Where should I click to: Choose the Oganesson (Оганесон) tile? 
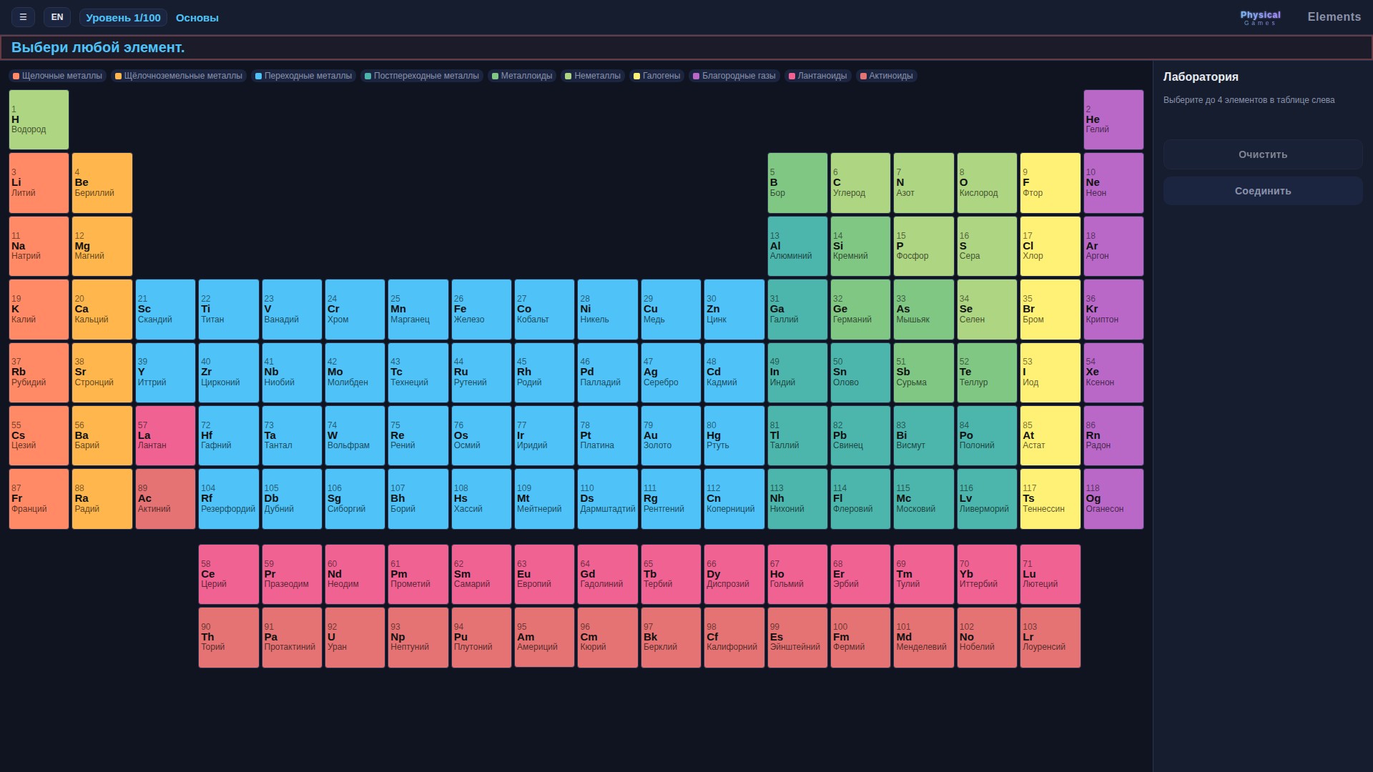pos(1113,499)
